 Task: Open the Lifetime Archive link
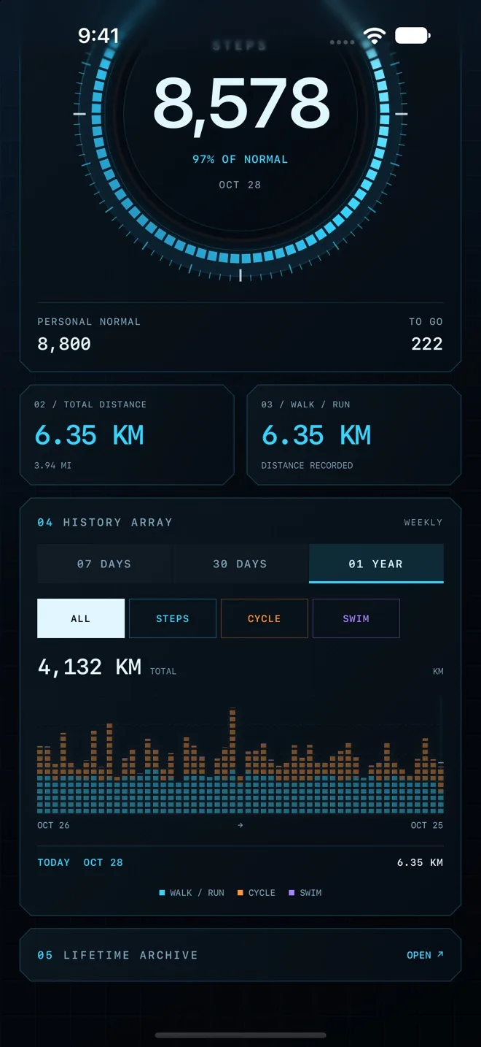(x=425, y=955)
